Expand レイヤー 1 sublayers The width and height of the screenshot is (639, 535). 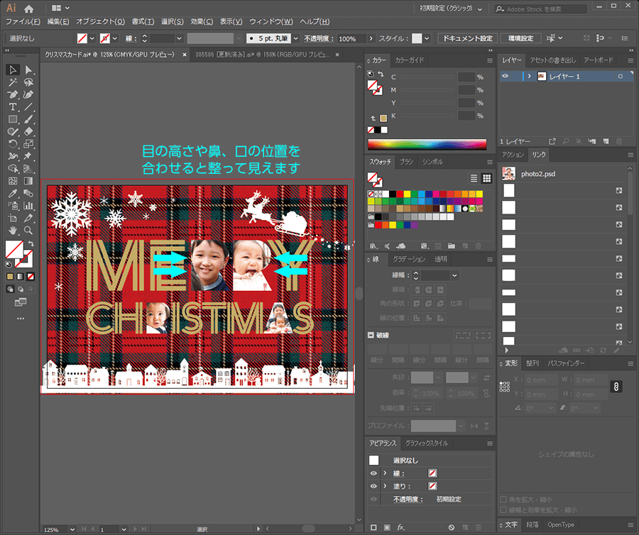tap(529, 76)
